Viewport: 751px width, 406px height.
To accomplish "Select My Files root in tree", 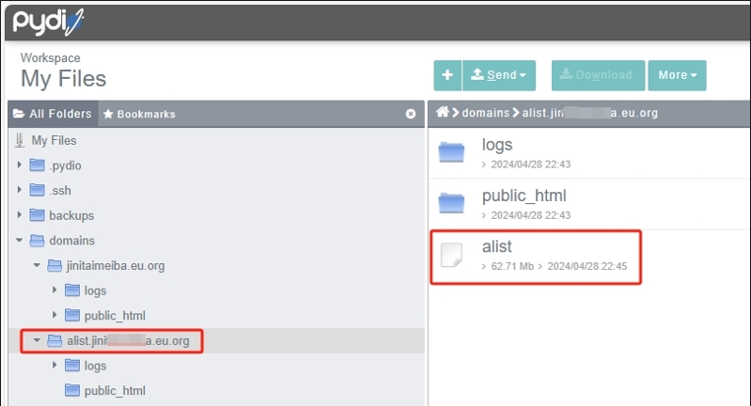I will pos(53,140).
